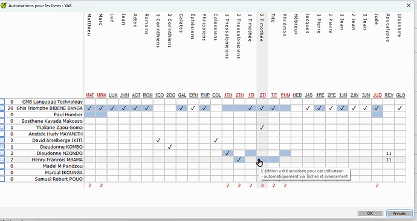This screenshot has height=221, width=417.
Task: Click the HEB book code link
Action: 297,95
